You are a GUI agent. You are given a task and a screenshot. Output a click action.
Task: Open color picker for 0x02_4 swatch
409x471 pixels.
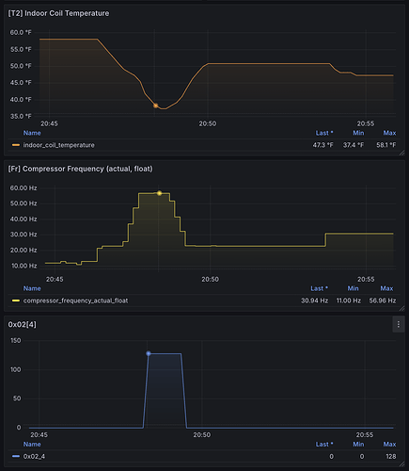click(16, 456)
